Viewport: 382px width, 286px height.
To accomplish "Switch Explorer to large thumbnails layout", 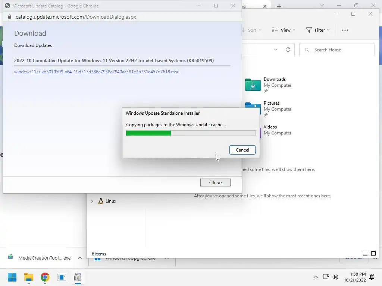I will [373, 254].
